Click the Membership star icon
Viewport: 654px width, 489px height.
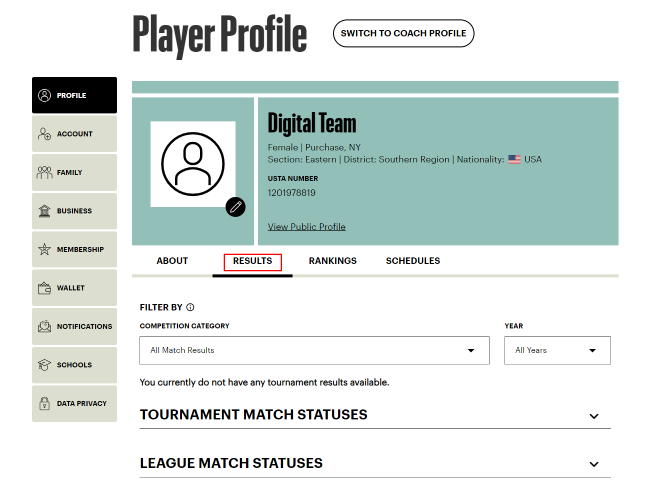44,249
